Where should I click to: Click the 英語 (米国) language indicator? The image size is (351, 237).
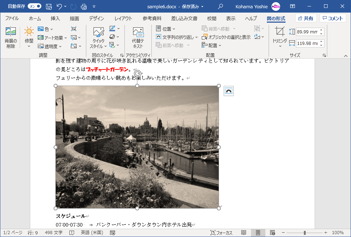92,233
